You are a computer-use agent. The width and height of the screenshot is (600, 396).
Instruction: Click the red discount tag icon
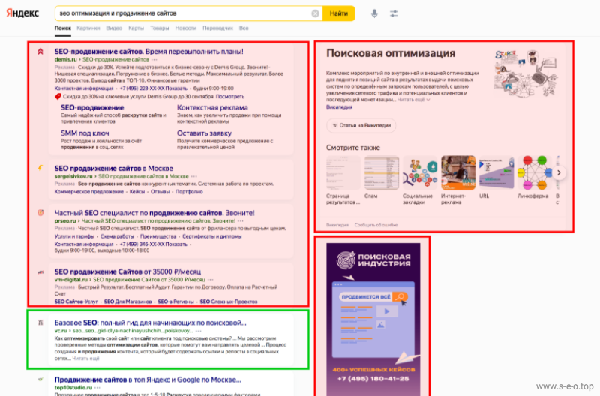pos(58,97)
